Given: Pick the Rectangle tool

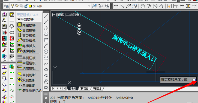Looking at the screenshot, I should click(x=46, y=40).
